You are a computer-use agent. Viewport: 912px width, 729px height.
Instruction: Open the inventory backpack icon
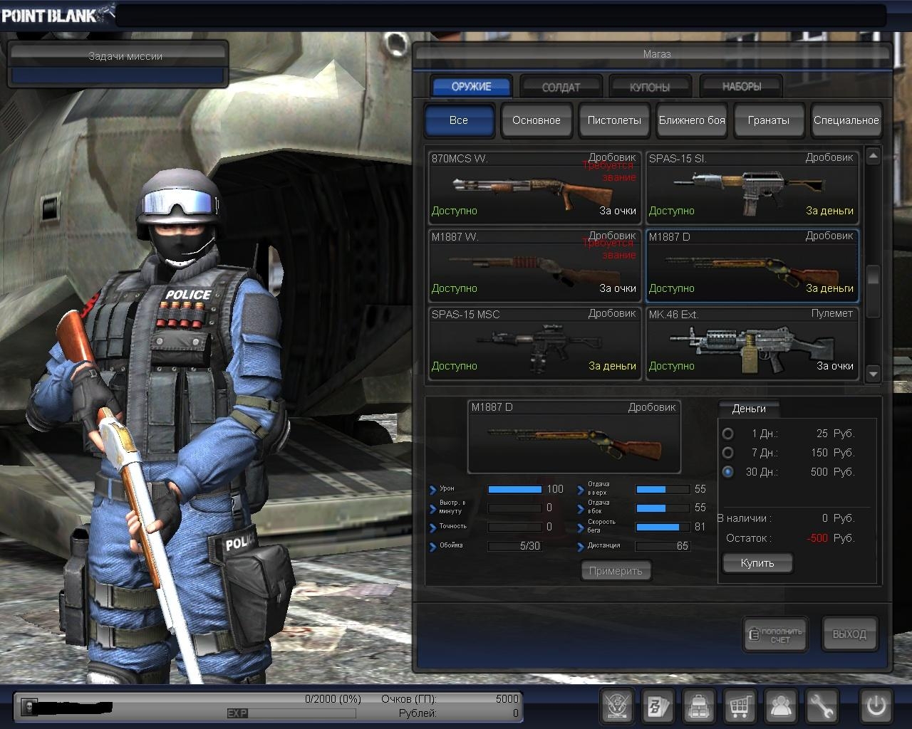(699, 706)
